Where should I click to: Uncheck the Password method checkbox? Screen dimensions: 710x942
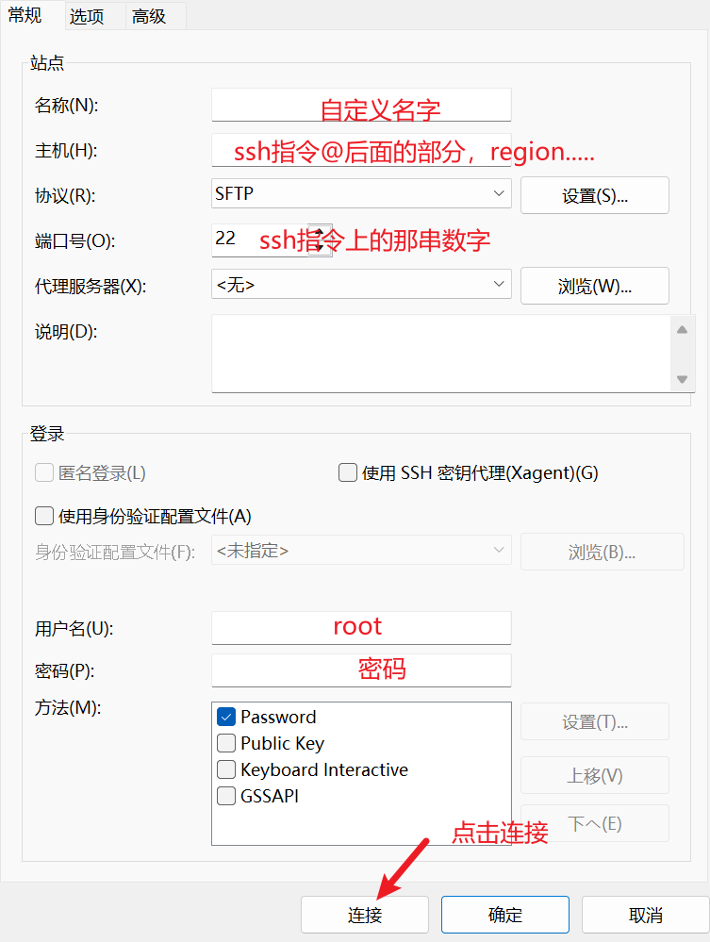click(x=226, y=717)
